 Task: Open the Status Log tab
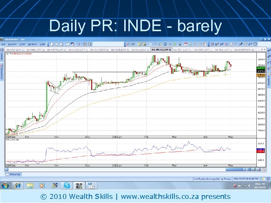tap(13, 174)
